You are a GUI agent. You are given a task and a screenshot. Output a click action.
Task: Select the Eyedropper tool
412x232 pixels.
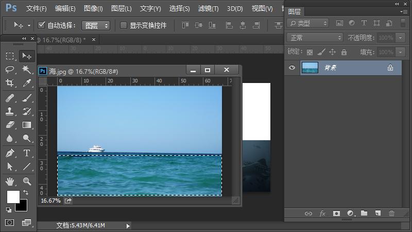(27, 83)
